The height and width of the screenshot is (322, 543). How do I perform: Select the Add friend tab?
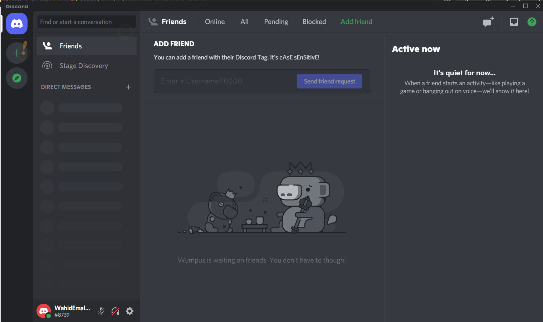356,22
